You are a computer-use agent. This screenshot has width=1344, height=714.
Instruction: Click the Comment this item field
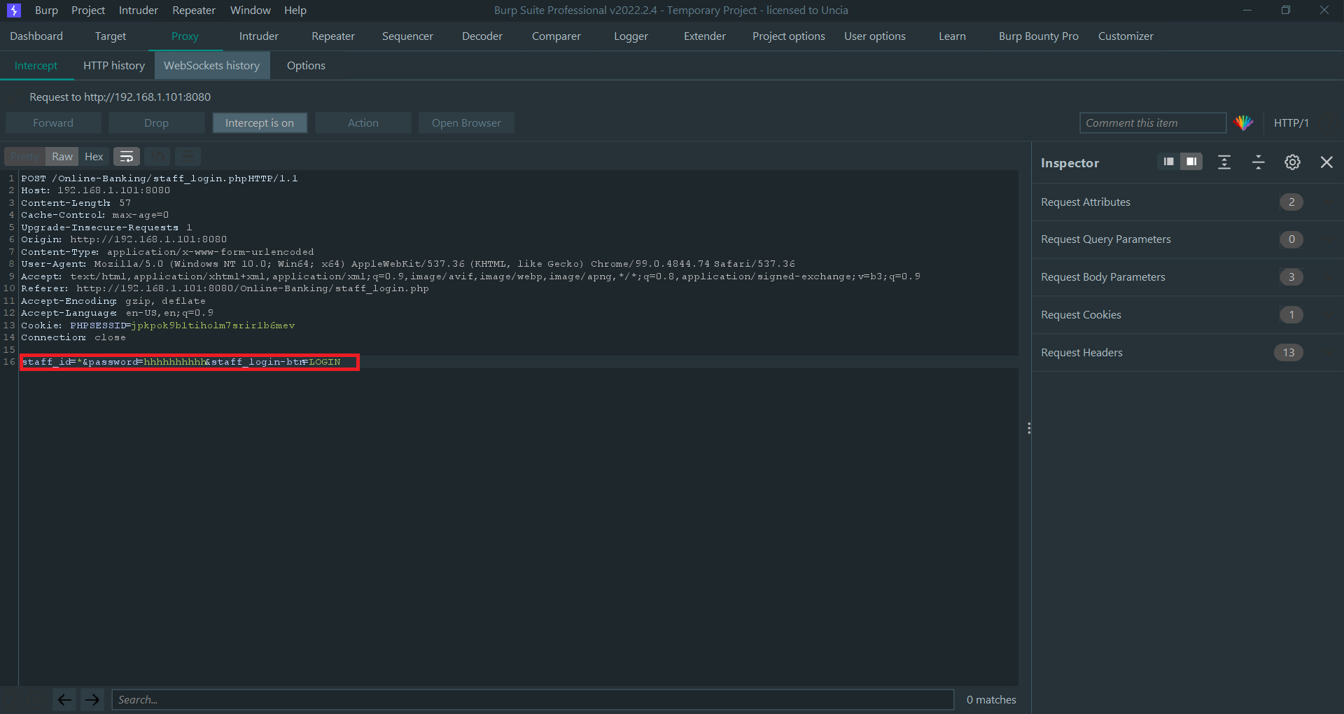click(x=1152, y=123)
